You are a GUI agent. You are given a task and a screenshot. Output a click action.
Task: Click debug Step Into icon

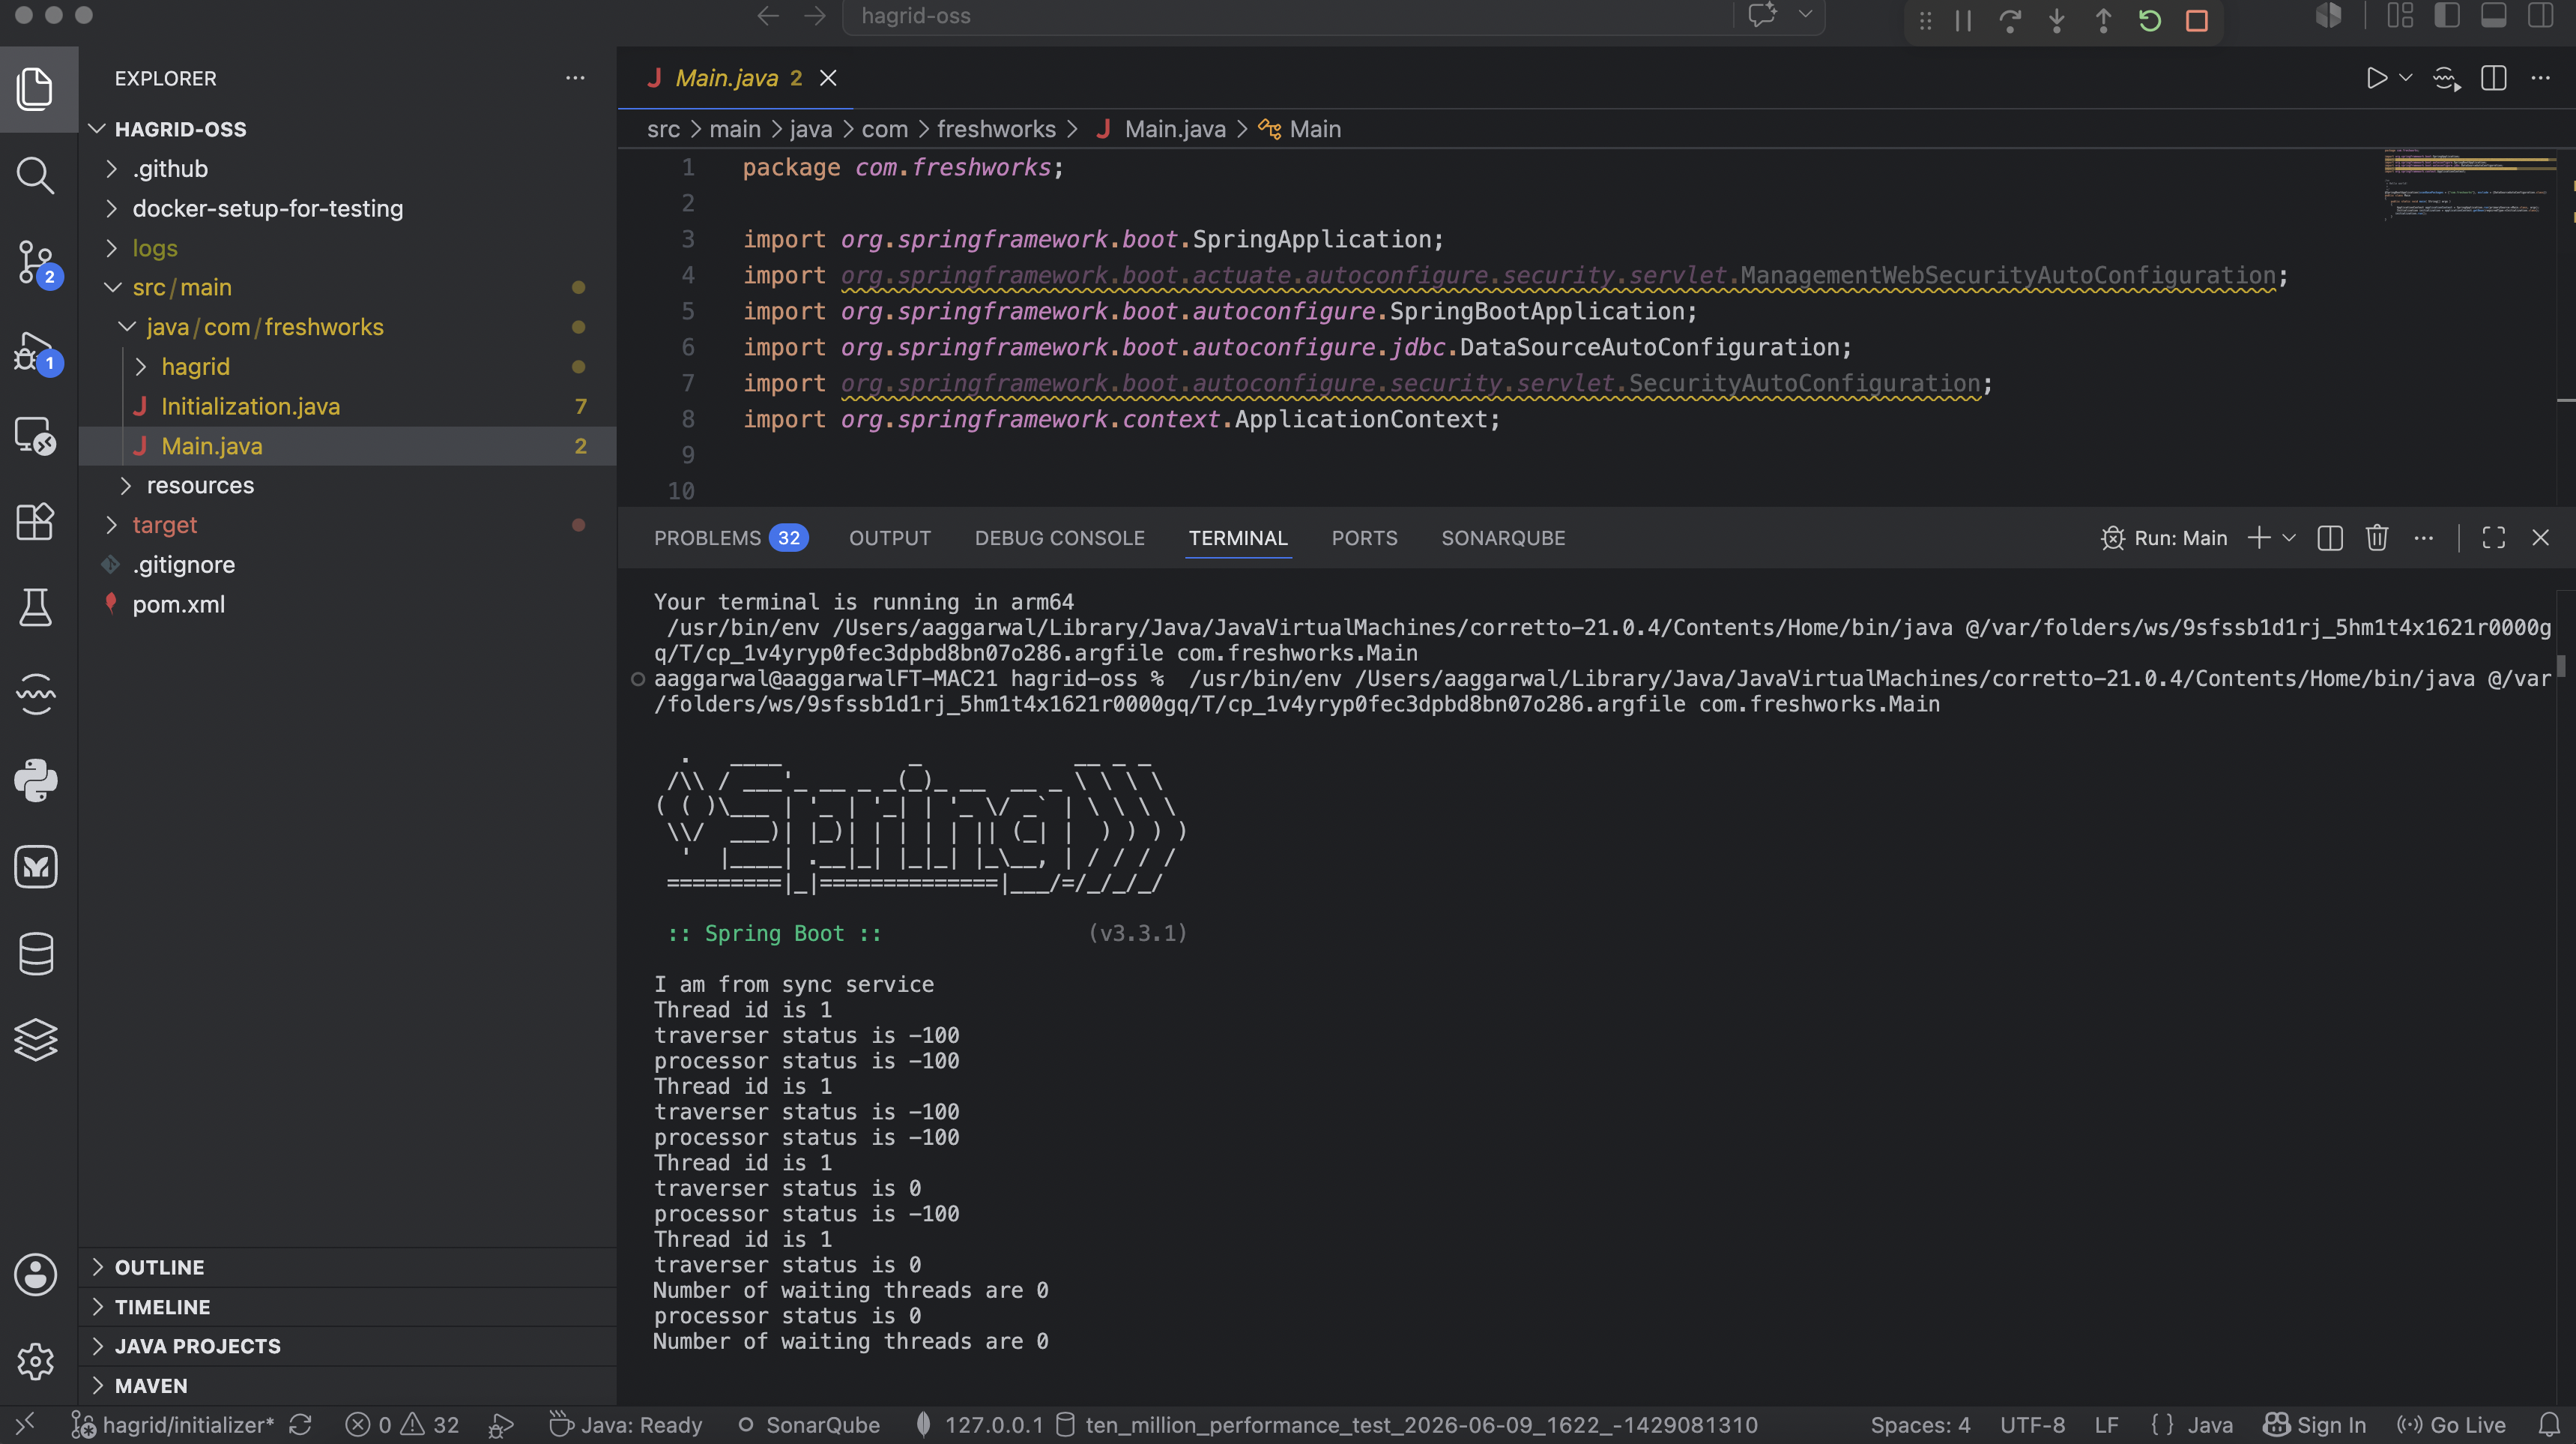[2057, 20]
